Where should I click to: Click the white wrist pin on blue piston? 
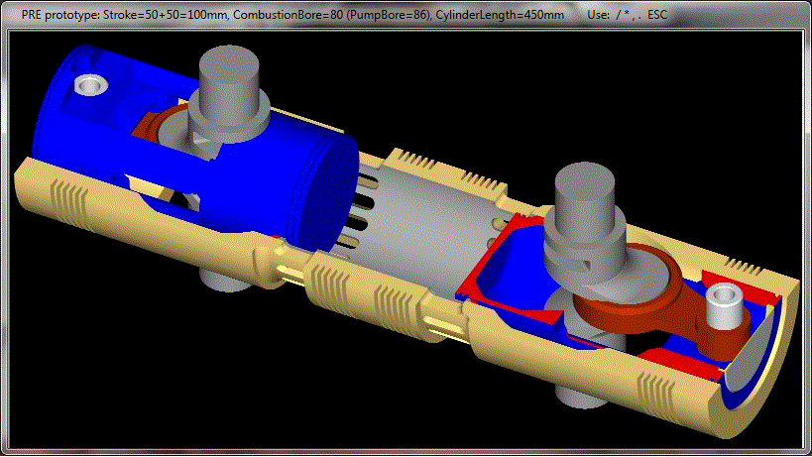coord(91,84)
